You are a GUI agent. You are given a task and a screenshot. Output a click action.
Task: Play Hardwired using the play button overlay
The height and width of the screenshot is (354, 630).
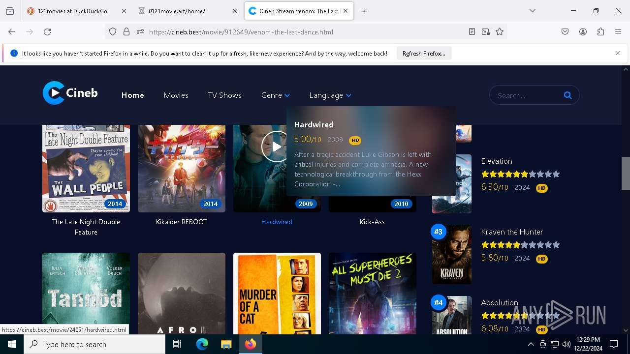277,147
